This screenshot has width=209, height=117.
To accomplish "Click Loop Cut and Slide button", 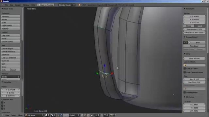I will pos(10,58).
